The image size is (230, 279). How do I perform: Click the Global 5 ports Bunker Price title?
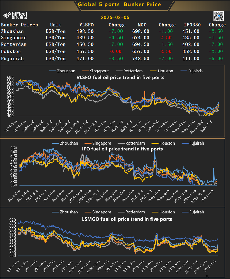click(x=119, y=4)
